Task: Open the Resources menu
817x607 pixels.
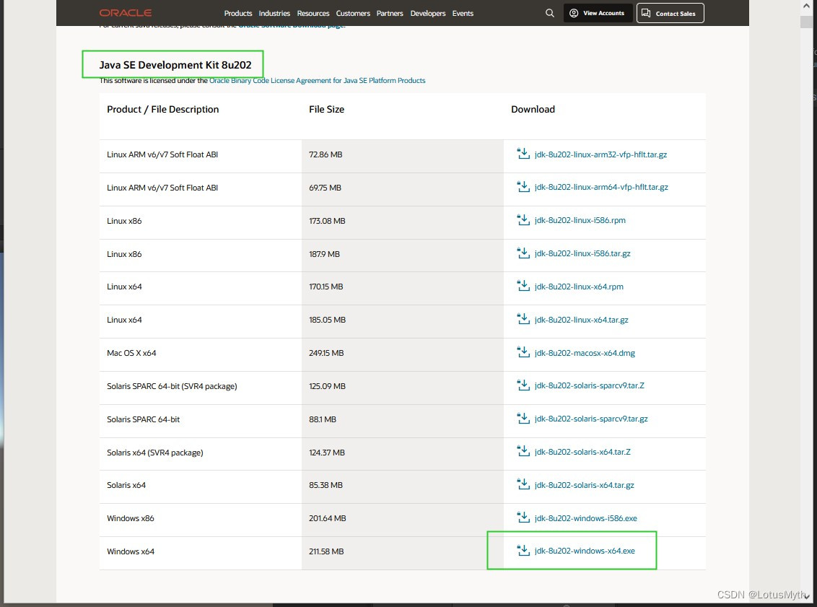Action: pyautogui.click(x=313, y=13)
